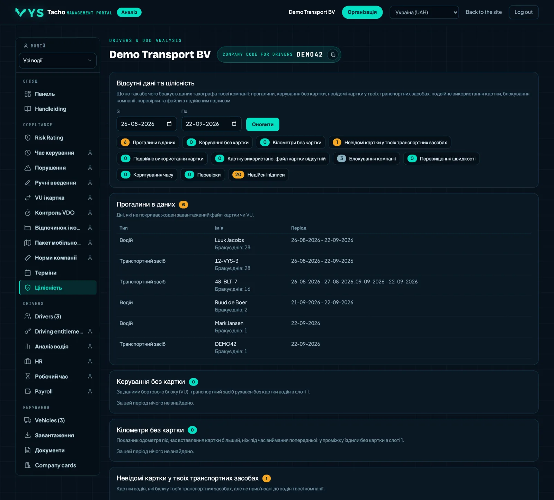Click the end date field 22-09-2026
Screen dimensions: 554x500
[212, 124]
